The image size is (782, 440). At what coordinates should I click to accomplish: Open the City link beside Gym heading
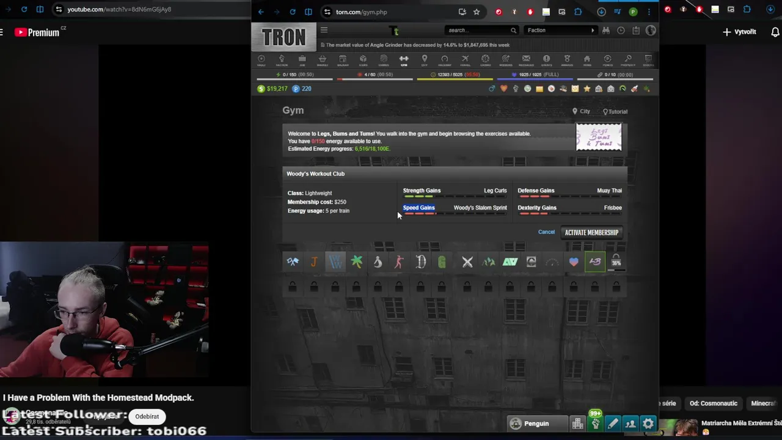point(581,111)
